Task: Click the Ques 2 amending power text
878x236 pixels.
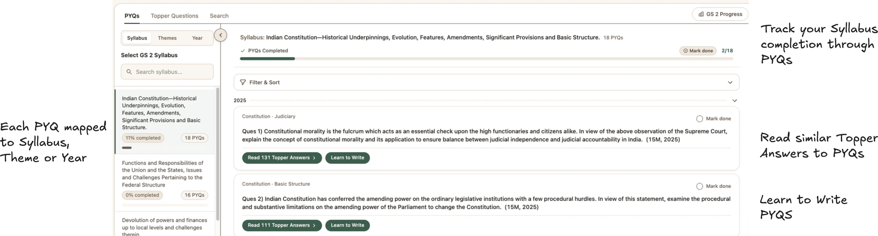Action: click(x=486, y=203)
